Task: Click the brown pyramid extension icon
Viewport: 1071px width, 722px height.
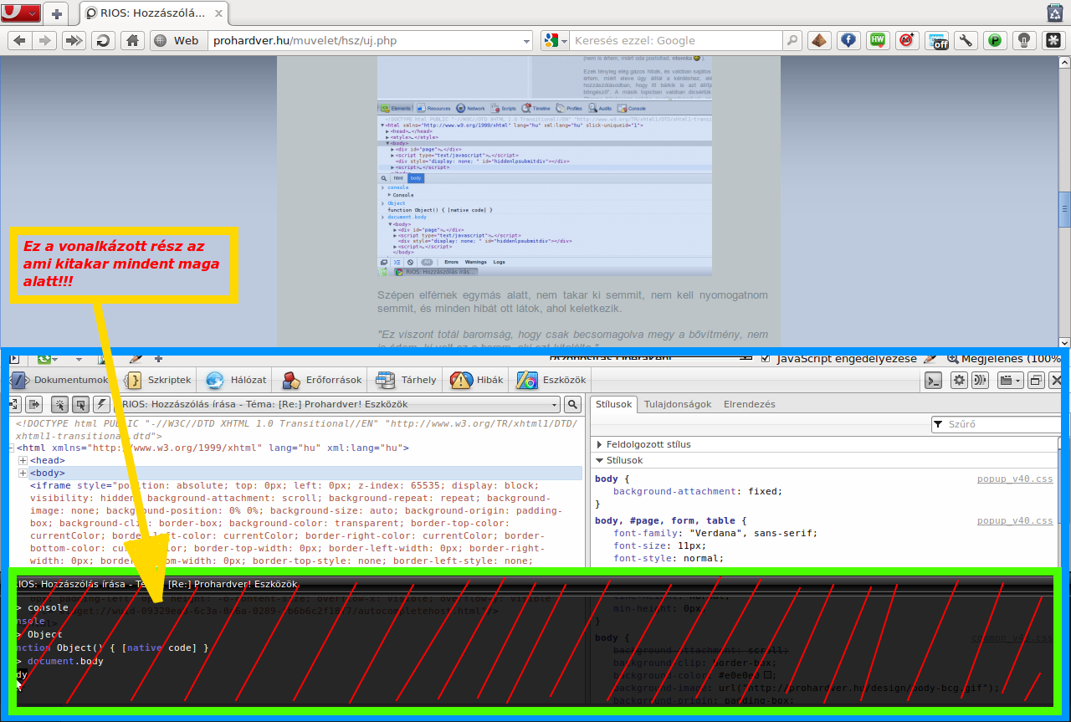Action: 819,40
